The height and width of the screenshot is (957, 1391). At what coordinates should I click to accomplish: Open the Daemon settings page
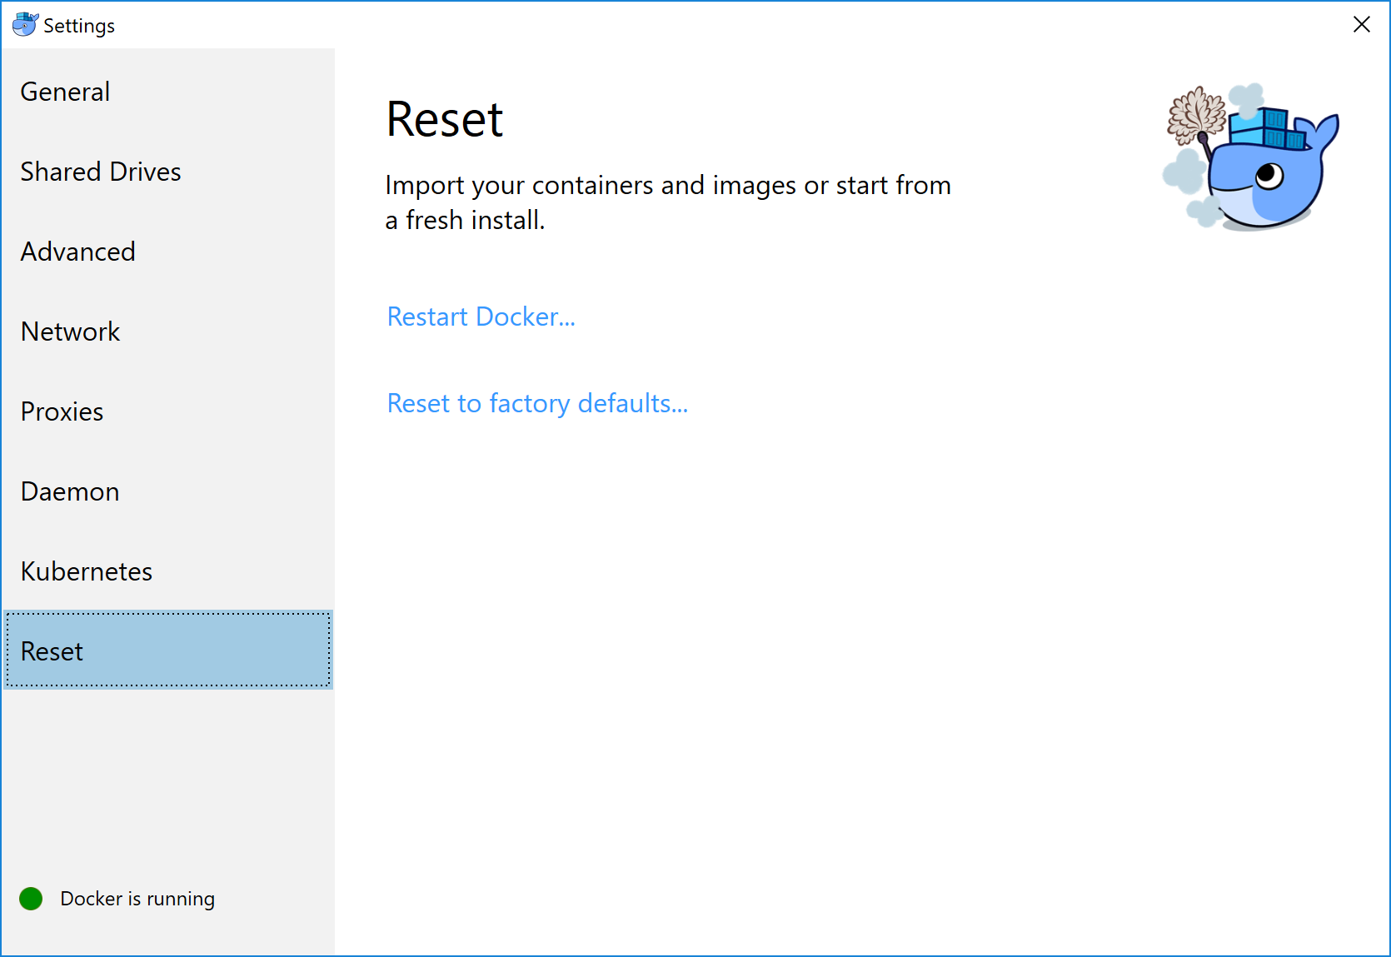(69, 491)
